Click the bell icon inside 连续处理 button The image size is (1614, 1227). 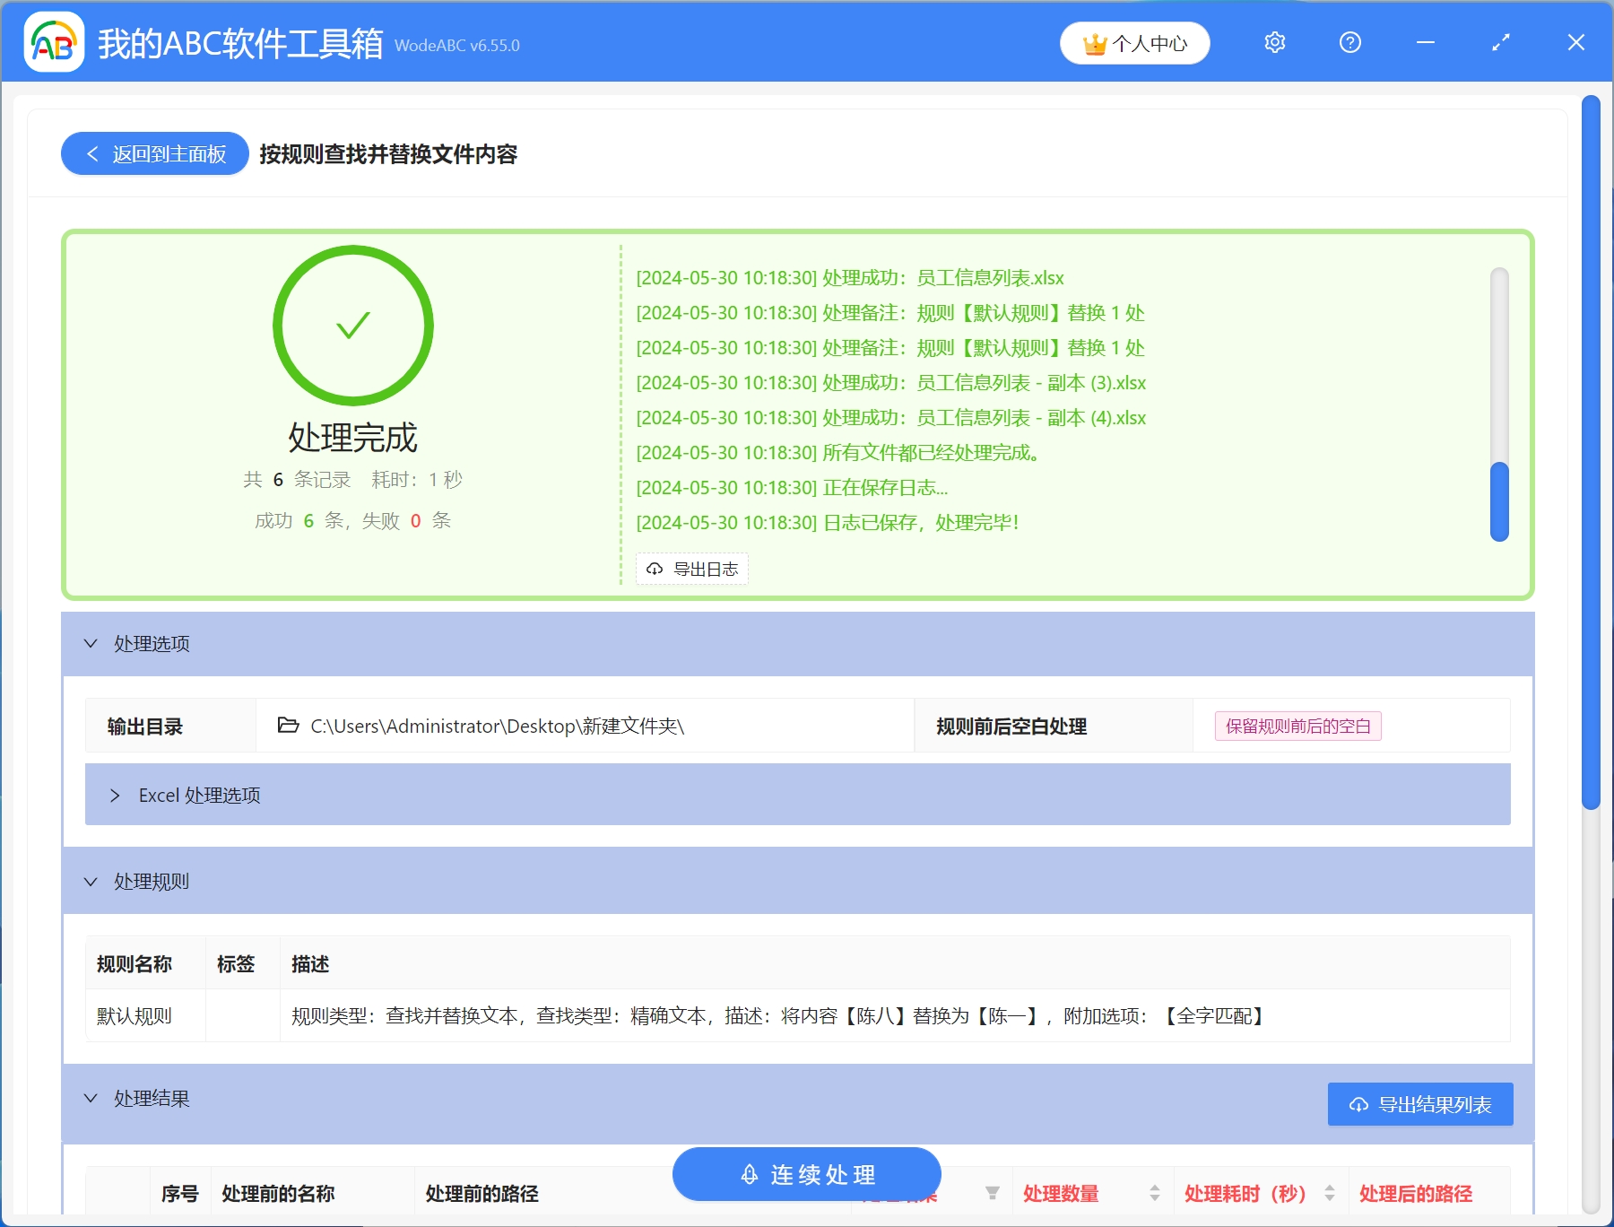750,1173
